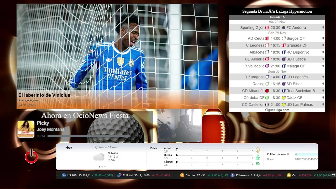The image size is (336, 189).
Task: Click the Cádiz CF yellow badge
Action: click(283, 98)
